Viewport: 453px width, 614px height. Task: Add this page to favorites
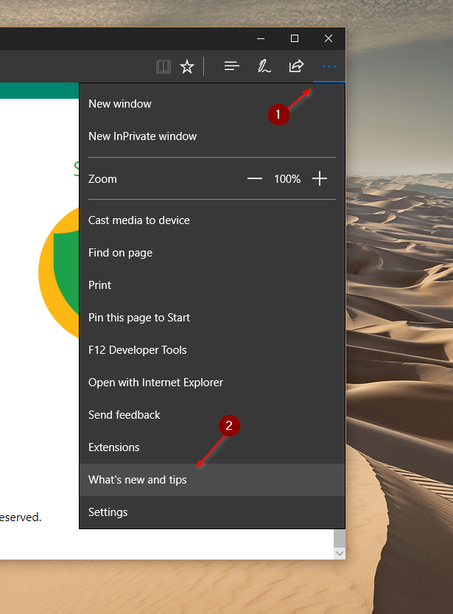coord(187,66)
